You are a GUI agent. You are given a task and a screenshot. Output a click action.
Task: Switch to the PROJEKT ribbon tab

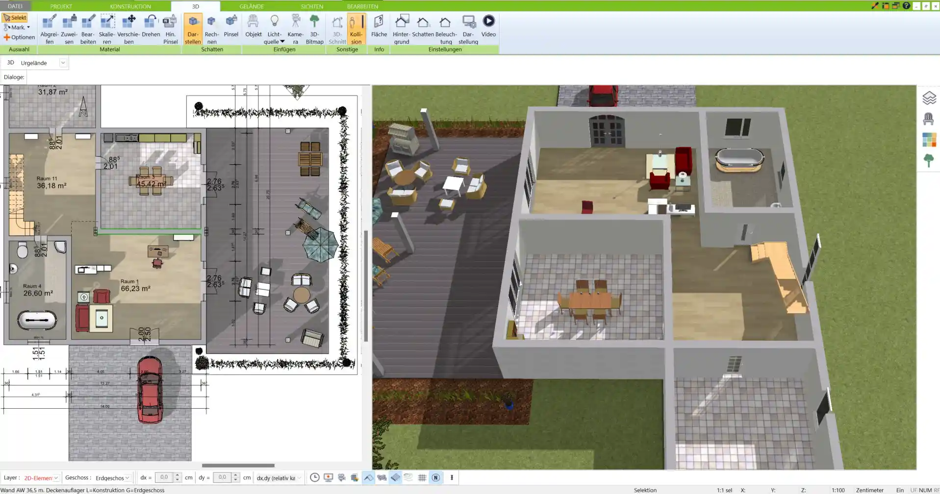[61, 6]
